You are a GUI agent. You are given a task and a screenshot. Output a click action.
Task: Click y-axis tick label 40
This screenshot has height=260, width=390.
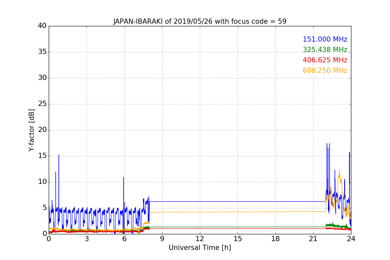click(x=42, y=26)
